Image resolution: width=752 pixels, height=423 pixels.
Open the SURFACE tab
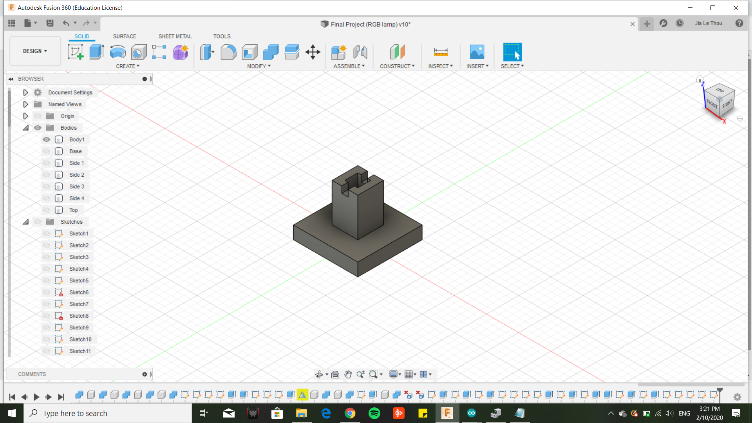pyautogui.click(x=125, y=36)
